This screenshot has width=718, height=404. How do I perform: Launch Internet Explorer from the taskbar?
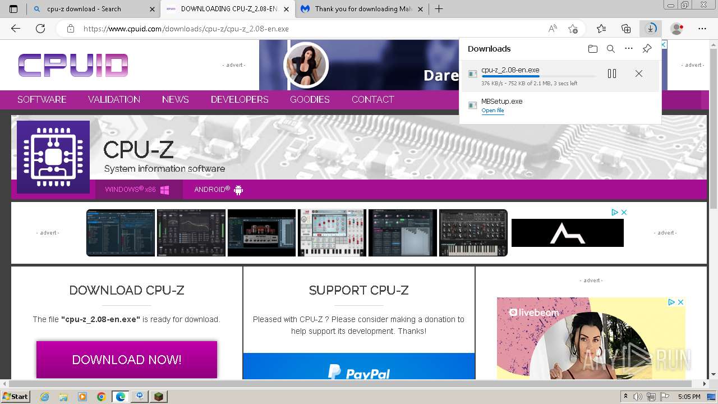click(45, 397)
